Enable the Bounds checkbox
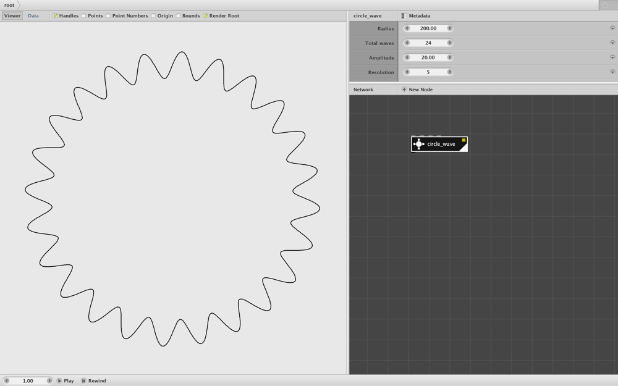Image resolution: width=618 pixels, height=386 pixels. click(178, 16)
